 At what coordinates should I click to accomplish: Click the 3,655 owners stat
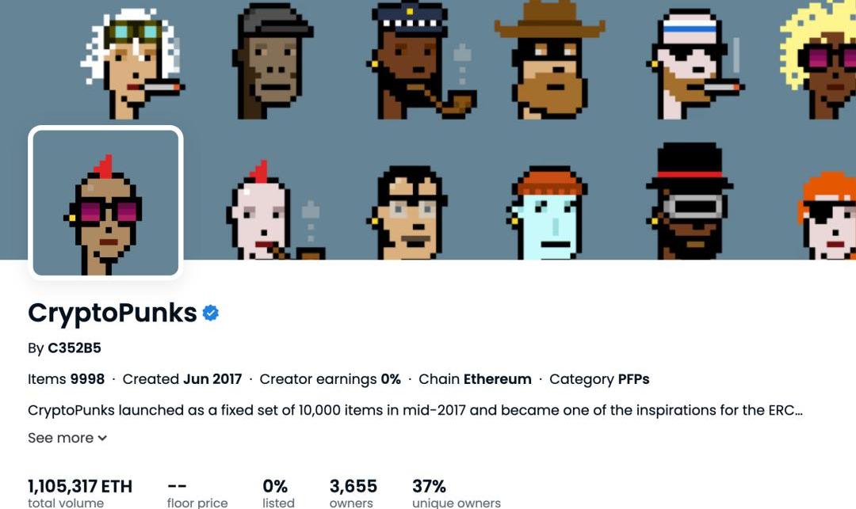pos(353,493)
